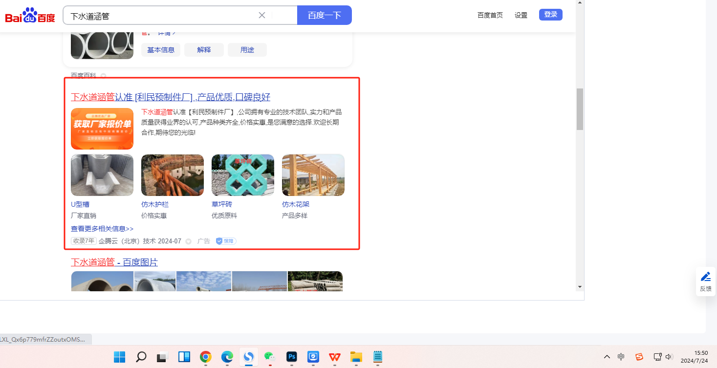The width and height of the screenshot is (717, 368).
Task: Click the 仿木护栏 link
Action: coord(155,204)
